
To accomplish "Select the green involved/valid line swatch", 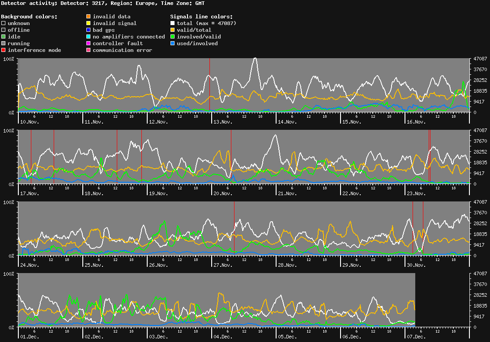I will click(173, 37).
